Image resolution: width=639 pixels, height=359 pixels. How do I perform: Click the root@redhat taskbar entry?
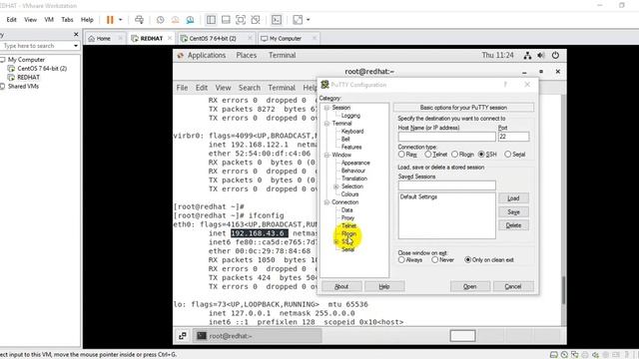click(258, 336)
